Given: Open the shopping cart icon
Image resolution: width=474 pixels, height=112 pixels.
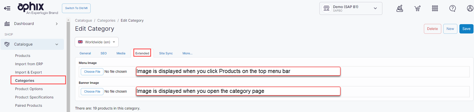Looking at the screenshot, I should pyautogui.click(x=417, y=9).
